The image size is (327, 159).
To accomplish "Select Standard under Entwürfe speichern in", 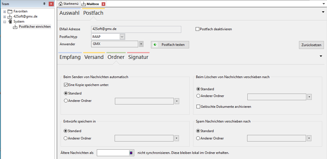I will point(66,131).
